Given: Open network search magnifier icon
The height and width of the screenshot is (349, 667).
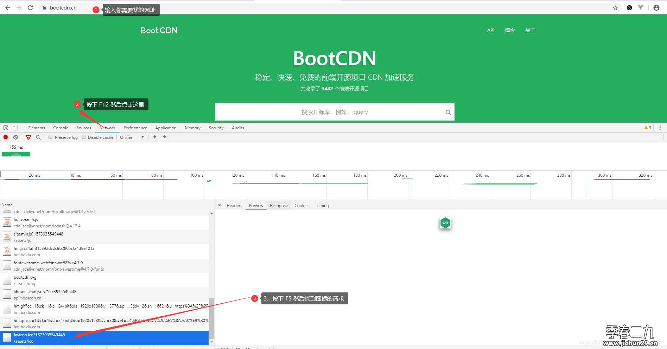Looking at the screenshot, I should point(38,137).
